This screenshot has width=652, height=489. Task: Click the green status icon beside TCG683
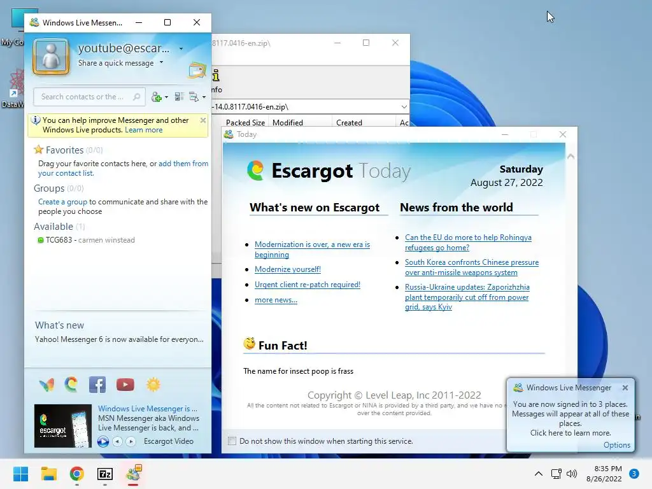[40, 240]
